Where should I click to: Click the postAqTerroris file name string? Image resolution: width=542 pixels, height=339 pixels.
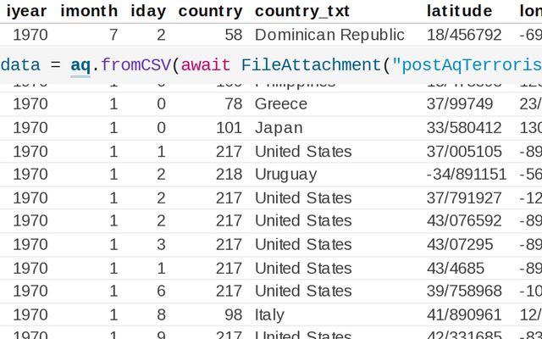click(x=466, y=65)
